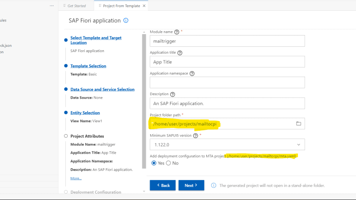Image resolution: width=356 pixels, height=200 pixels.
Task: Open the Template Selection step link
Action: pyautogui.click(x=88, y=66)
